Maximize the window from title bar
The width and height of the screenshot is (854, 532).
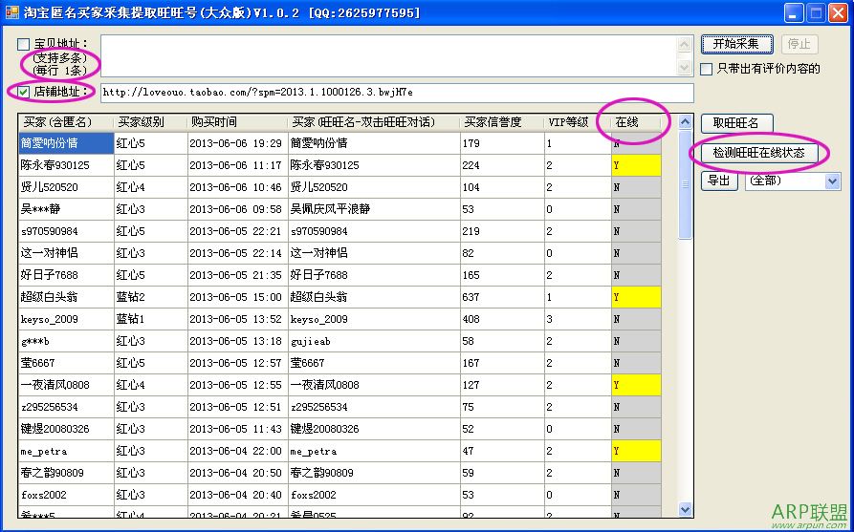816,12
